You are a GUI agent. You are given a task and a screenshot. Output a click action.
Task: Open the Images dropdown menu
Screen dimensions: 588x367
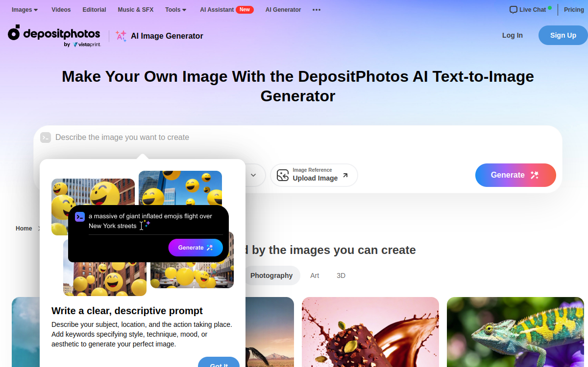pos(24,10)
